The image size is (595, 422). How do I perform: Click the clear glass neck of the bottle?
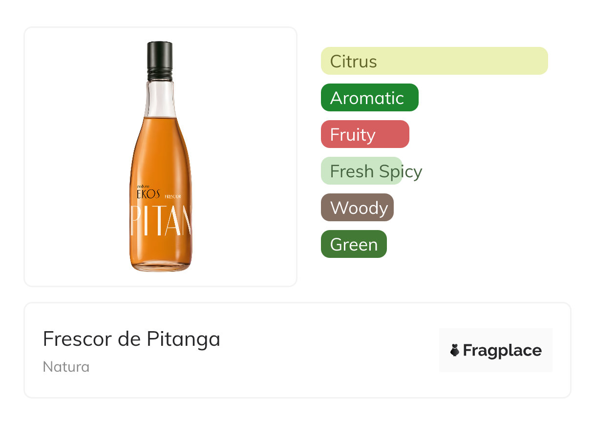160,98
